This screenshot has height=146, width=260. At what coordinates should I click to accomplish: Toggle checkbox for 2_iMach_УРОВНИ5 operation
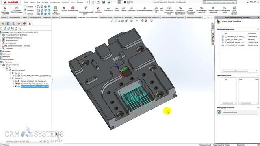pyautogui.click(x=16, y=81)
